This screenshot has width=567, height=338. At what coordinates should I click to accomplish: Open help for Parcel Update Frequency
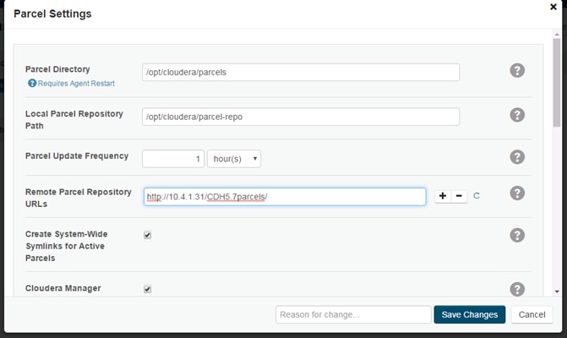point(517,157)
